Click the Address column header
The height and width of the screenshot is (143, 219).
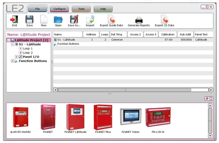coord(91,34)
